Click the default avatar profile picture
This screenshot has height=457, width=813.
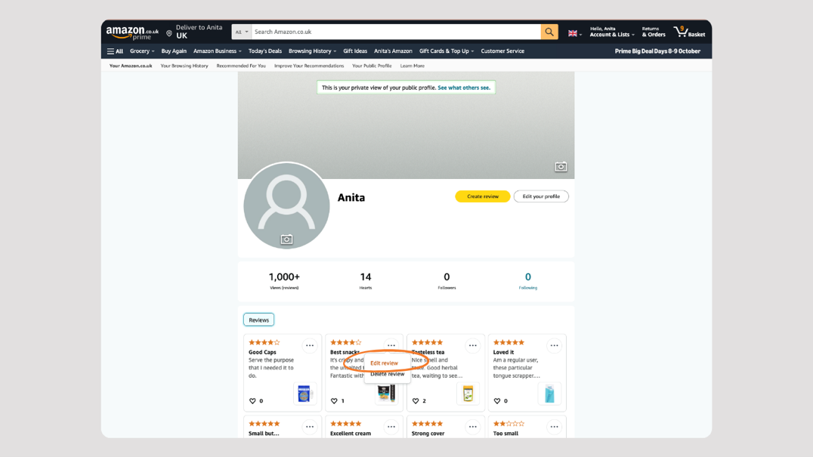[286, 205]
